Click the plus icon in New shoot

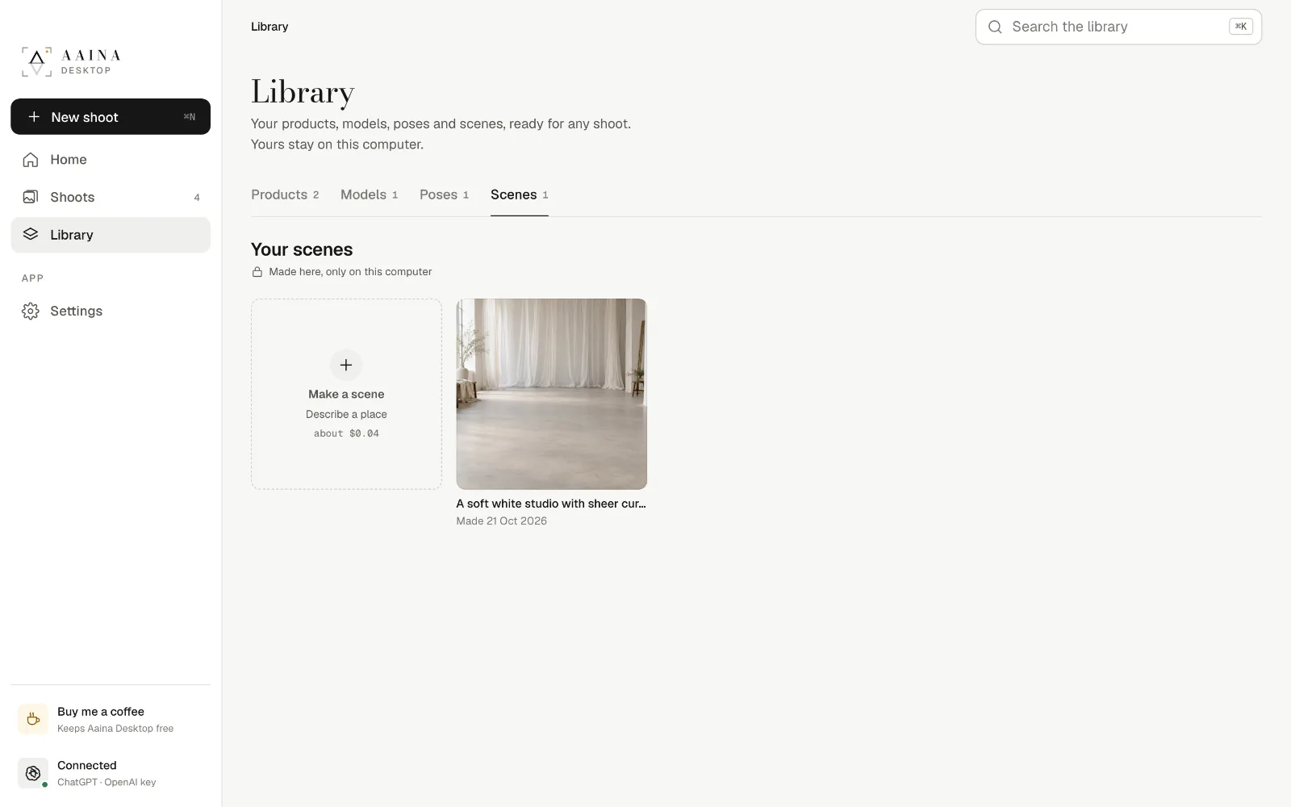tap(34, 117)
